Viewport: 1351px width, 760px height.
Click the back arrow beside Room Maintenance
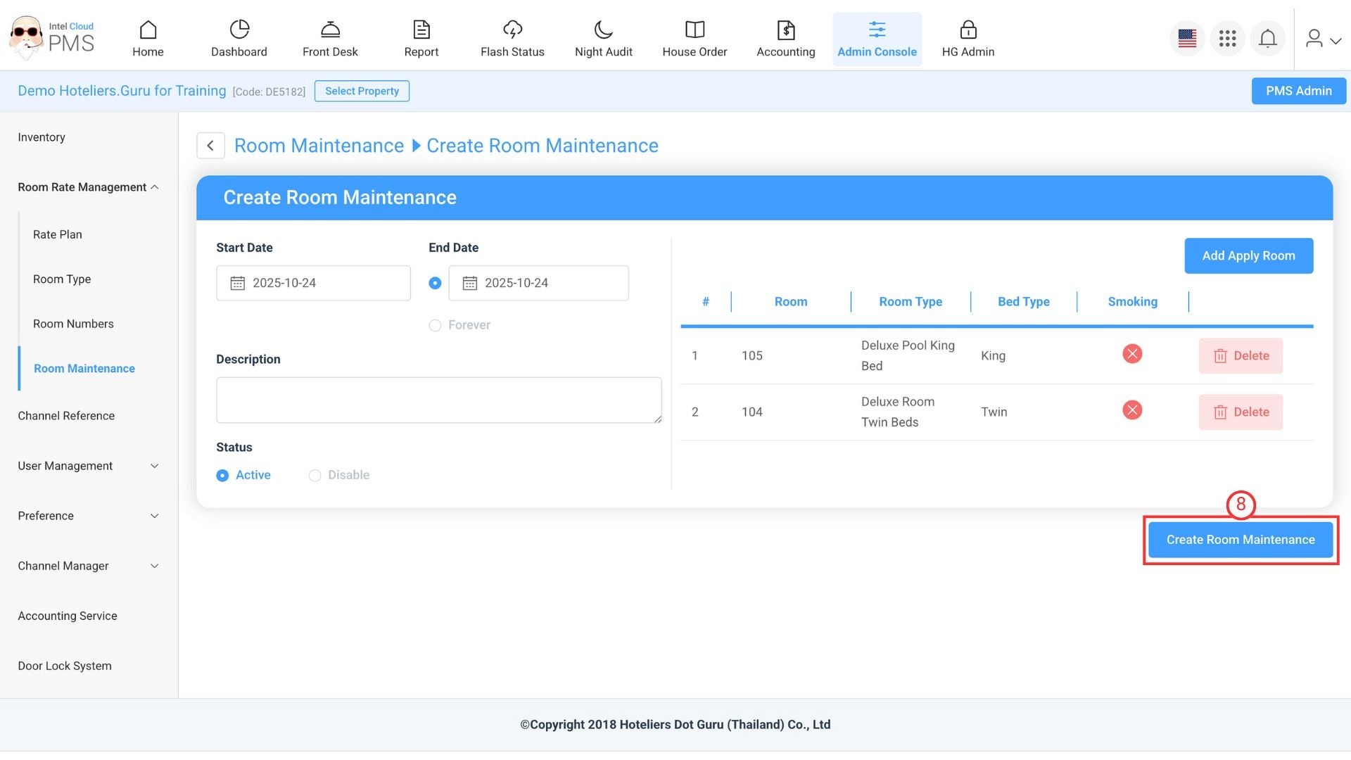210,146
